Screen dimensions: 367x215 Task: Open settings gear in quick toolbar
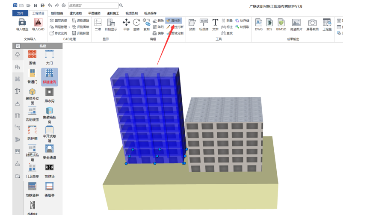[64, 5]
